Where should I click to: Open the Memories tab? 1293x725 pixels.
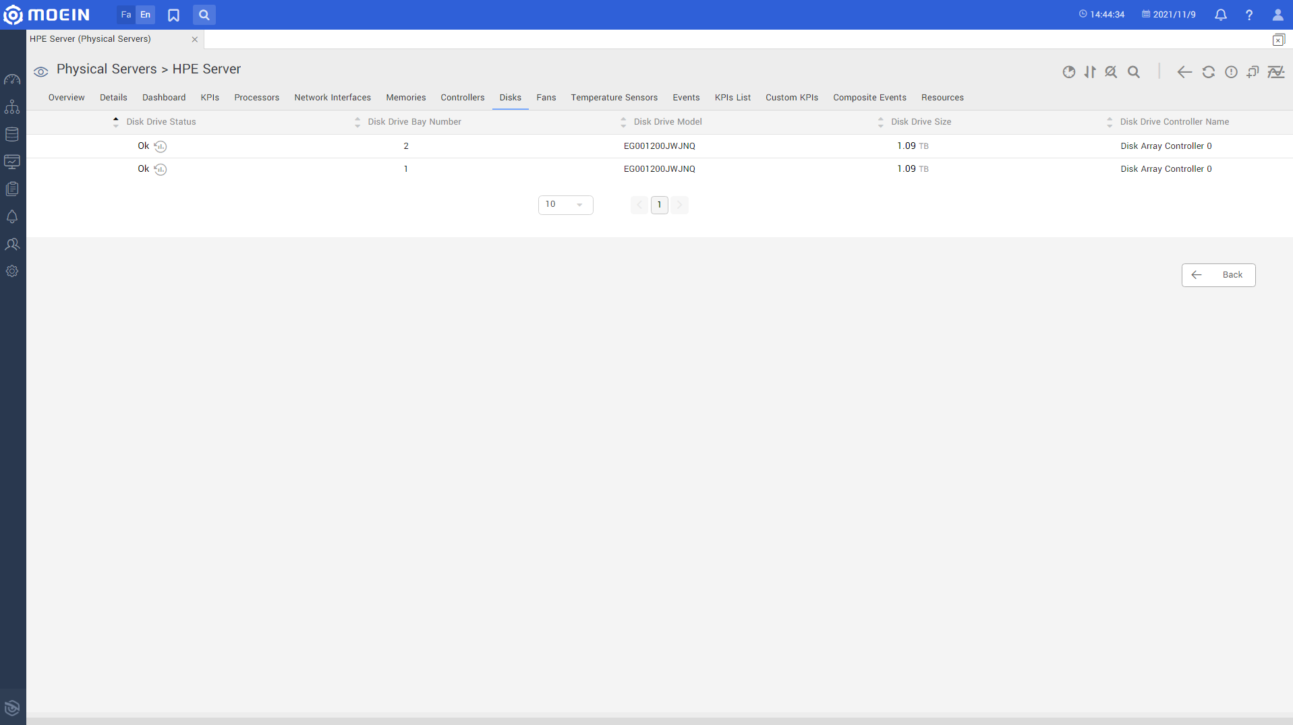[406, 98]
